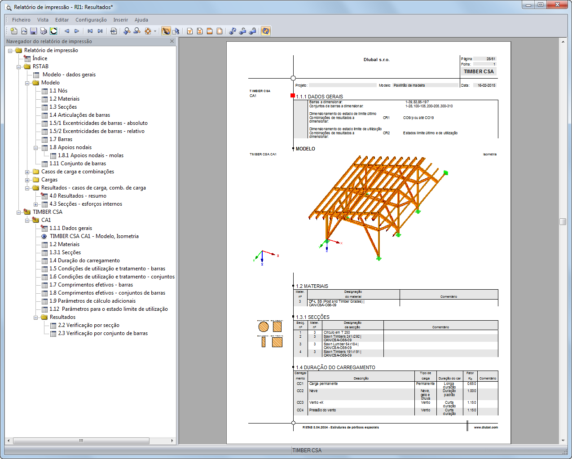Select 1.8.1 Apoios nodais - molas item
The width and height of the screenshot is (572, 459).
(x=90, y=155)
